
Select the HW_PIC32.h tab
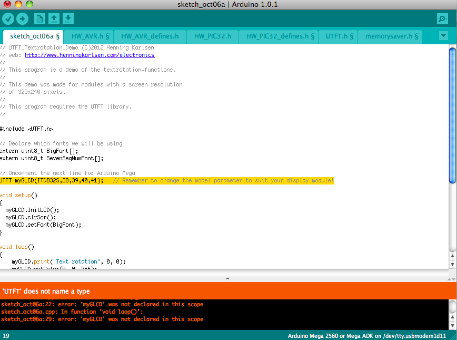click(x=213, y=36)
